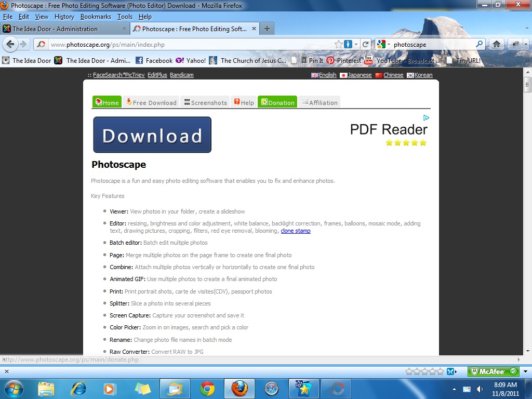Screen dimensions: 532x399
Task: Open the add-on button's dropdown arrow
Action: [526, 44]
